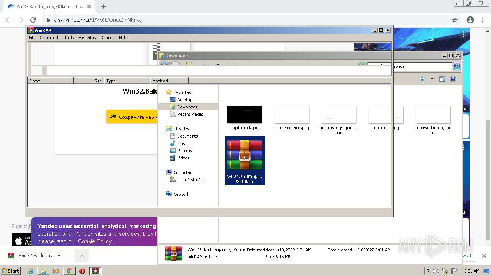Select the teenwednesday.png file
Viewport: 491px width, 276px height.
pos(433,120)
